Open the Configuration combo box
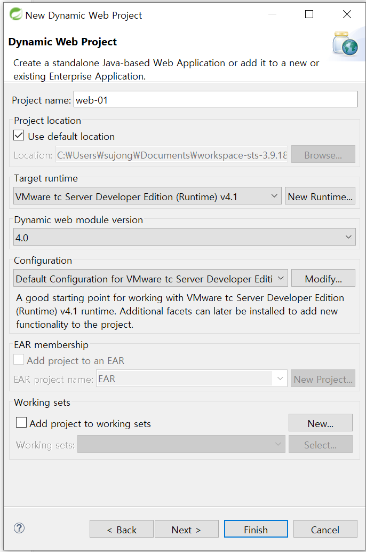Viewport: 366px width, 552px height. (x=150, y=279)
